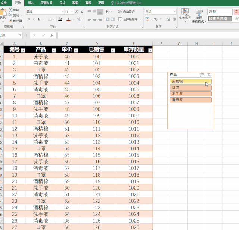
Task: Click into the formula bar
Action: click(148, 35)
